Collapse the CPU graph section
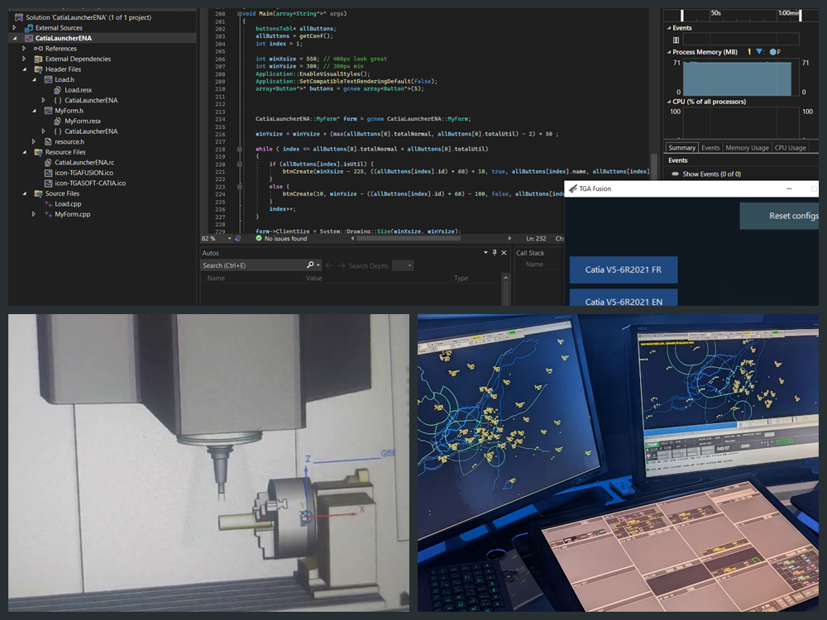827x620 pixels. tap(669, 102)
